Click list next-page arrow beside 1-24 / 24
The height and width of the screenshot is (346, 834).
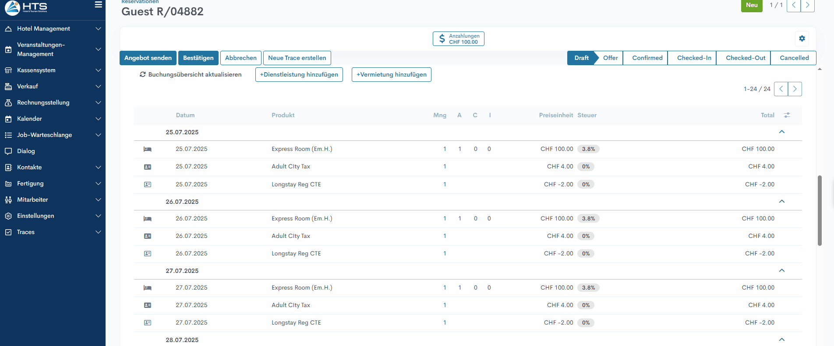click(795, 89)
